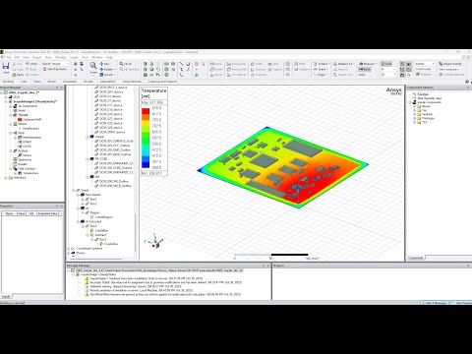Image resolution: width=472 pixels, height=354 pixels.
Task: Click the red swatch in temperature legend
Action: (146, 111)
